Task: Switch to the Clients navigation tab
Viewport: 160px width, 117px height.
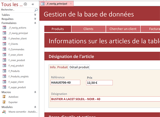Action: pyautogui.click(x=88, y=29)
